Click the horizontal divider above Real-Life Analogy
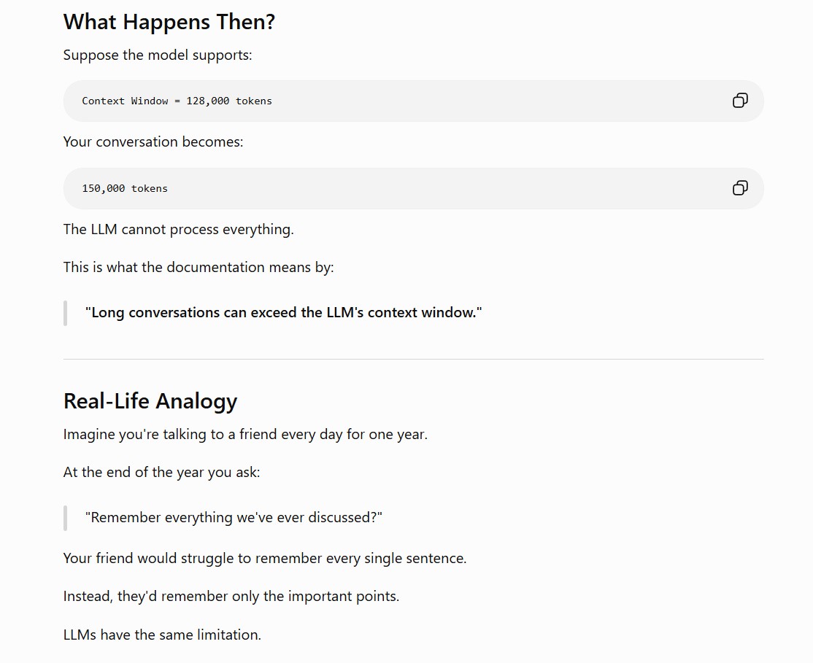 point(413,359)
